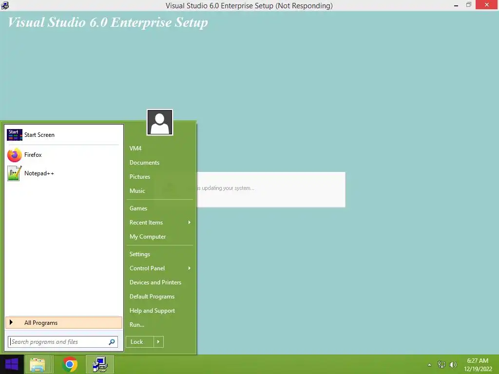Expand Recent Items submenu
Screen dimensions: 499x374
pos(160,222)
